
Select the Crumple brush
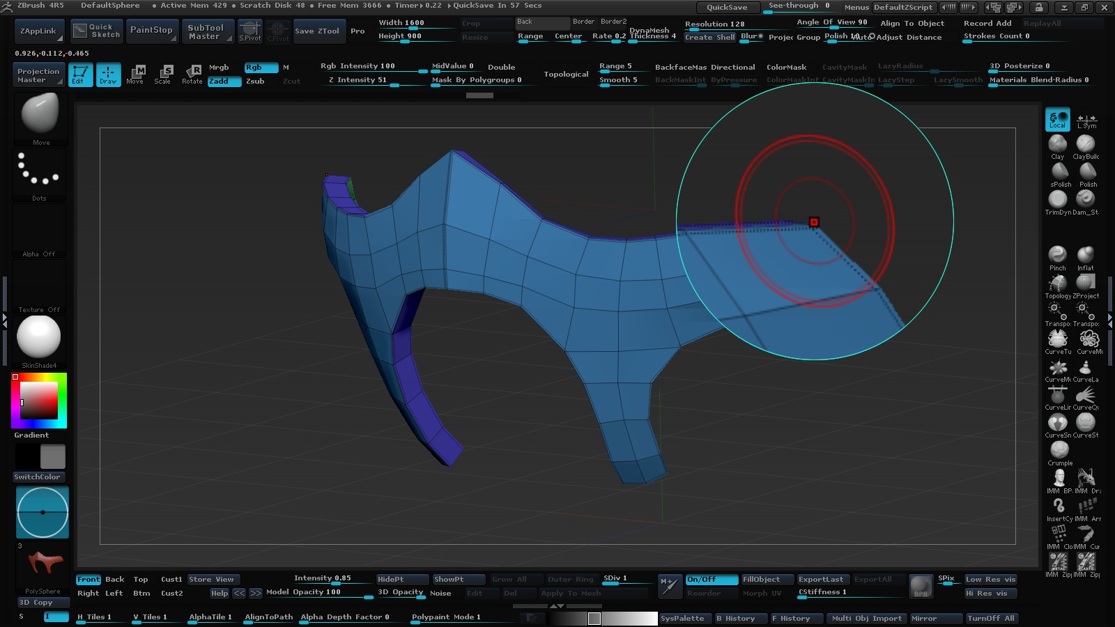click(1059, 450)
